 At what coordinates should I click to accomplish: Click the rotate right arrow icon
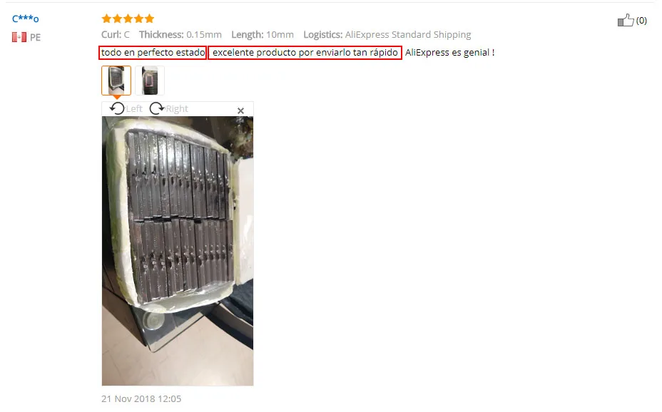157,108
